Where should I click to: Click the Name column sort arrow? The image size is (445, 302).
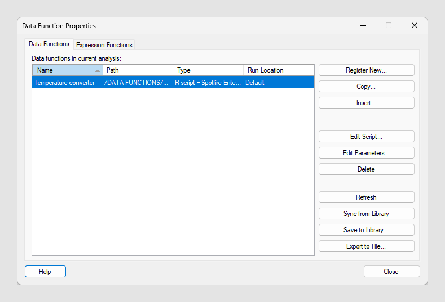[x=98, y=70]
